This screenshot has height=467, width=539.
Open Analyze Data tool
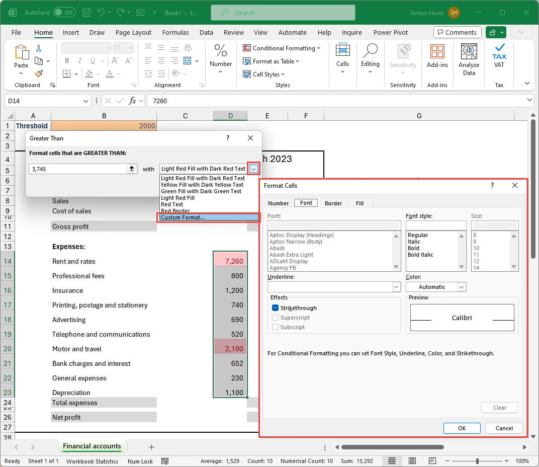click(469, 59)
